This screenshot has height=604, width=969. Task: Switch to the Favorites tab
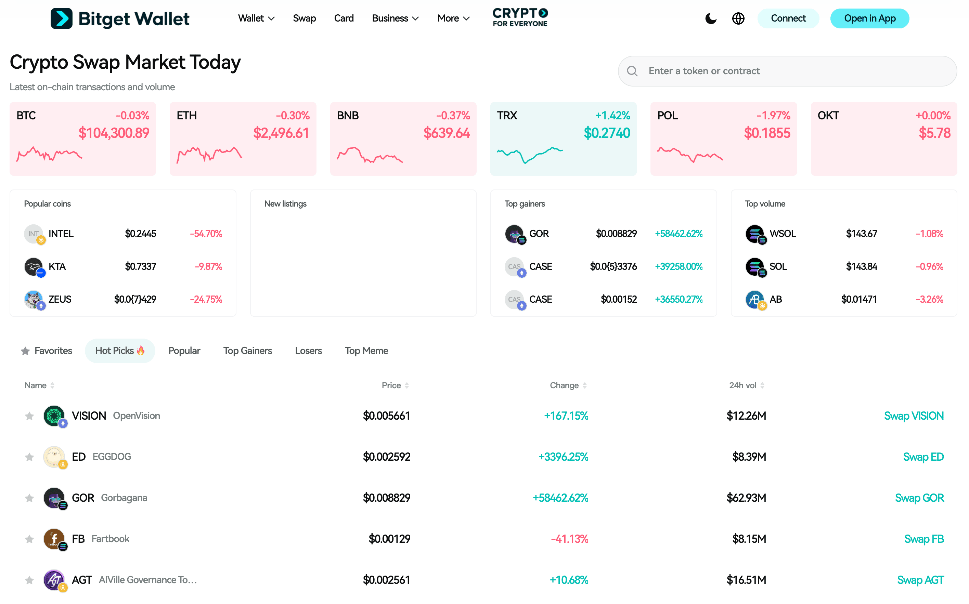pyautogui.click(x=46, y=351)
